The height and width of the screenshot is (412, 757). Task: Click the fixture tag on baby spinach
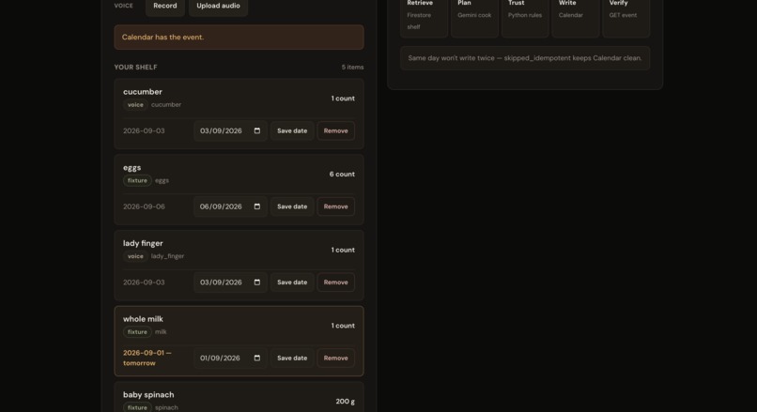[x=137, y=407]
